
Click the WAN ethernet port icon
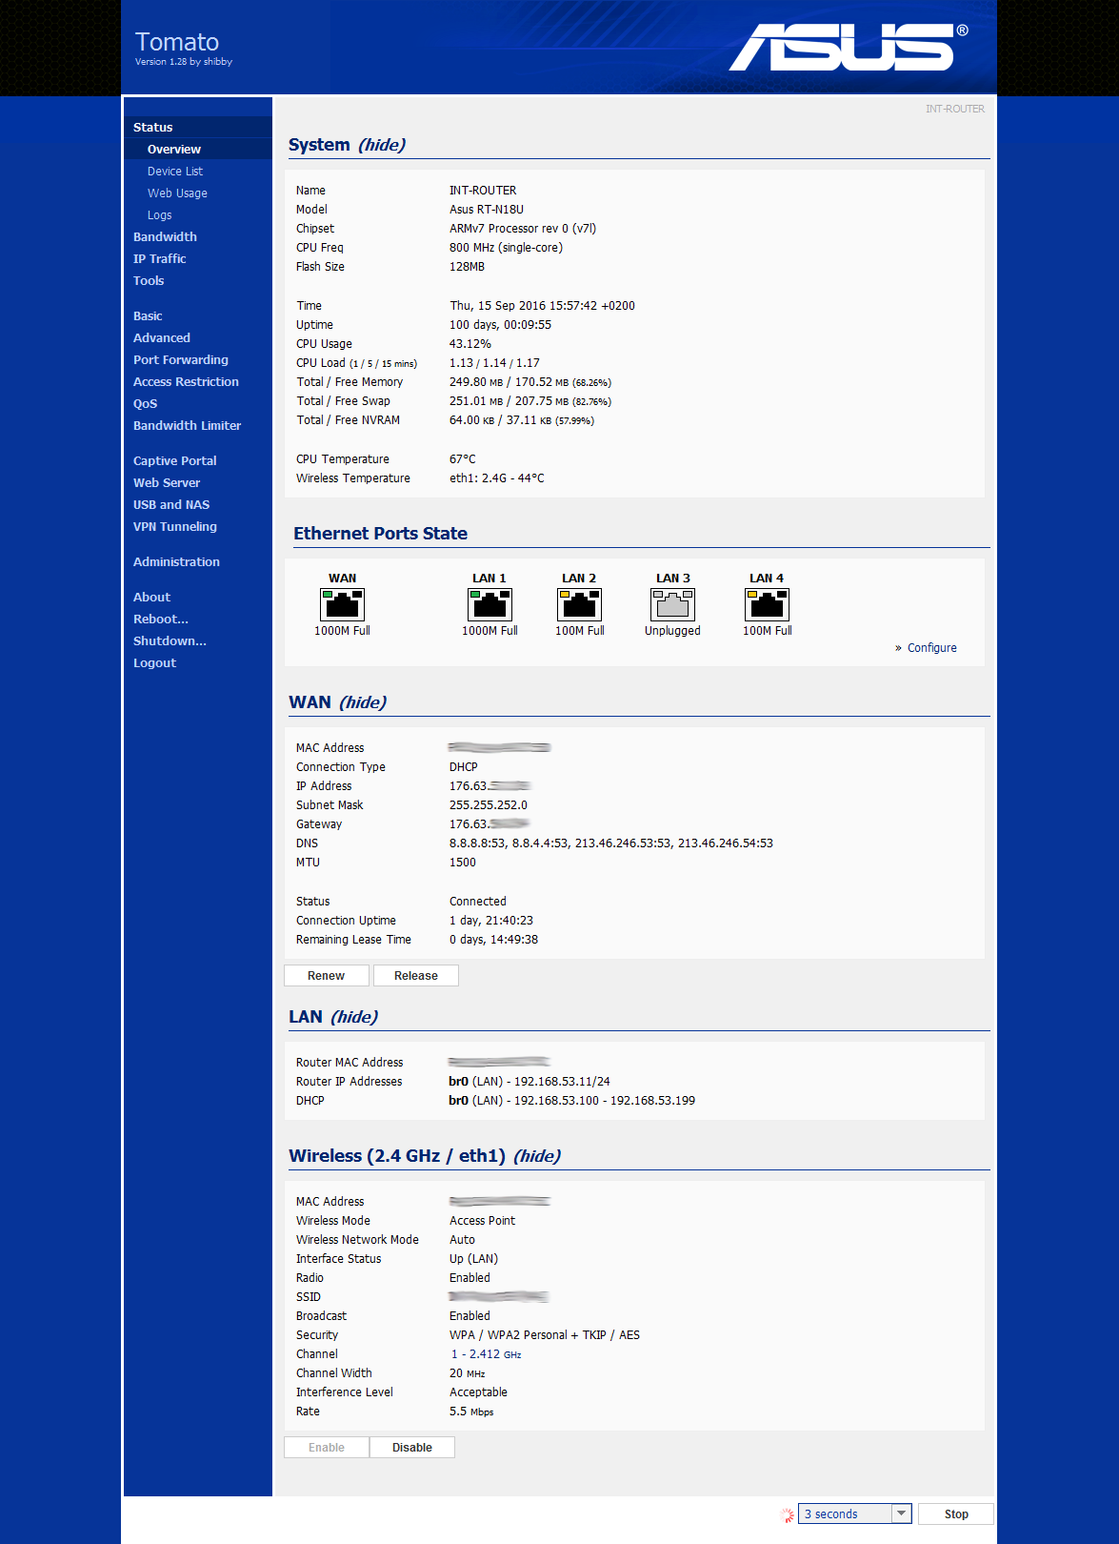tap(343, 604)
